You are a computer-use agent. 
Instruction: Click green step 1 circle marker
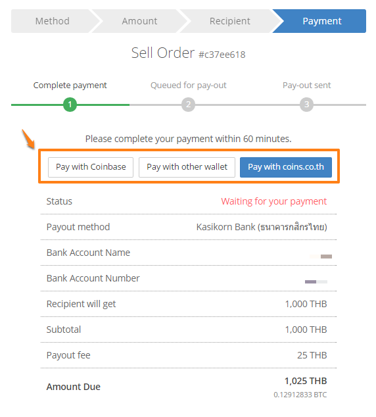tap(70, 105)
